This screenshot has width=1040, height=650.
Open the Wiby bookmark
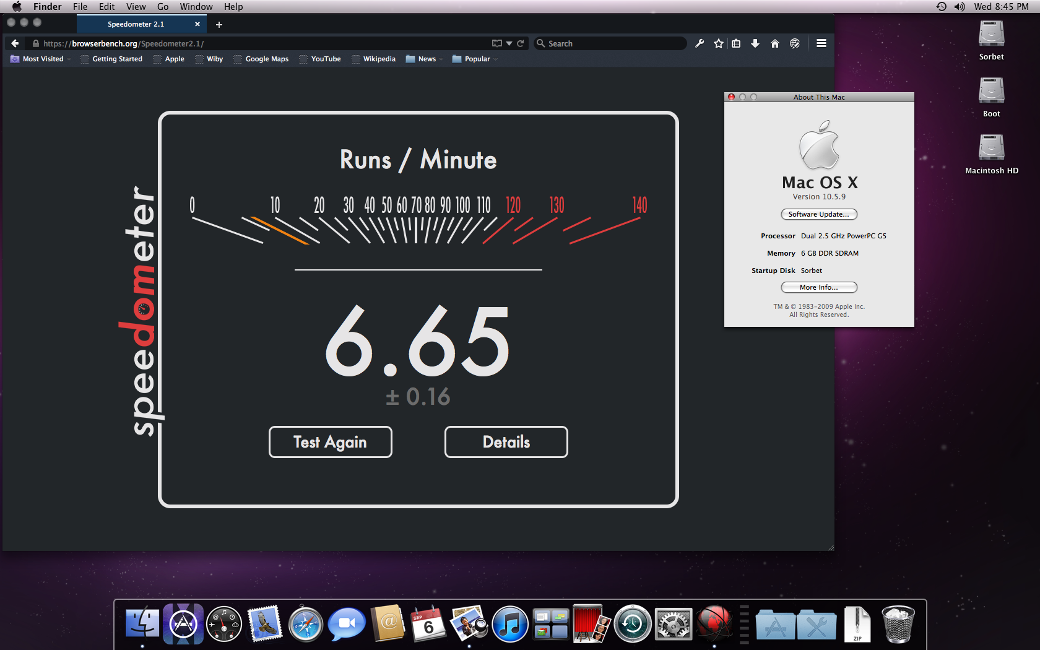(x=209, y=59)
